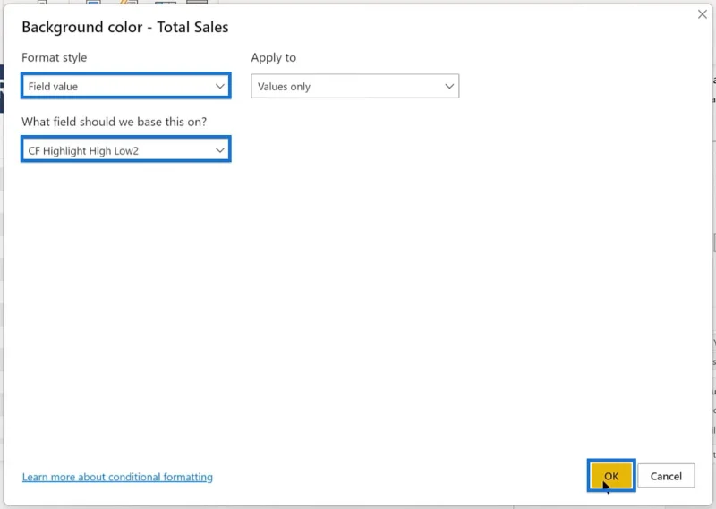Open the Format style dropdown

(x=125, y=86)
